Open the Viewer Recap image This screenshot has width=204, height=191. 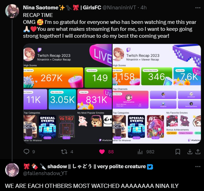157,94
